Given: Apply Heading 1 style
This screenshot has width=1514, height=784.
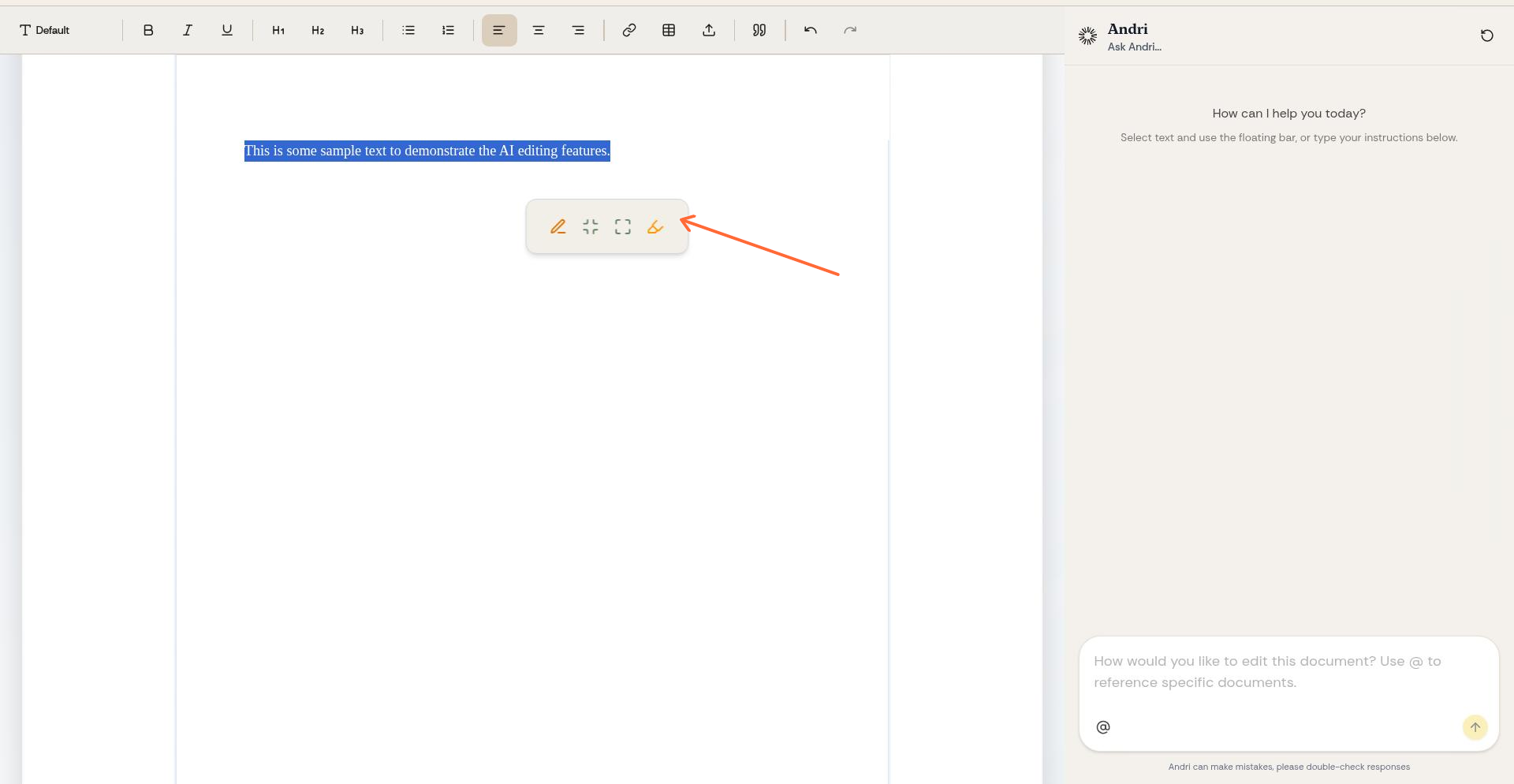Looking at the screenshot, I should (278, 30).
